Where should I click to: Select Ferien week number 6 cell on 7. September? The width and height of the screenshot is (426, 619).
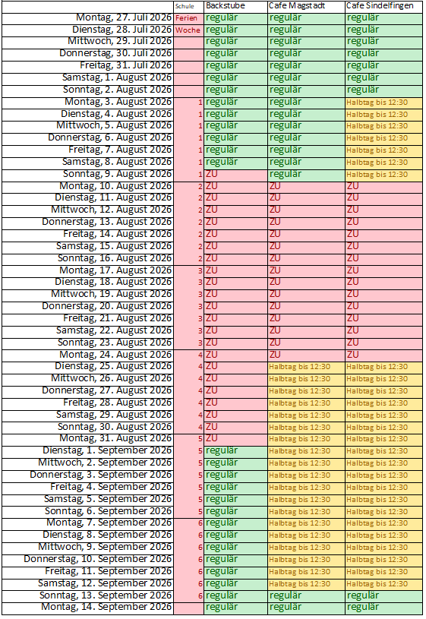point(189,523)
